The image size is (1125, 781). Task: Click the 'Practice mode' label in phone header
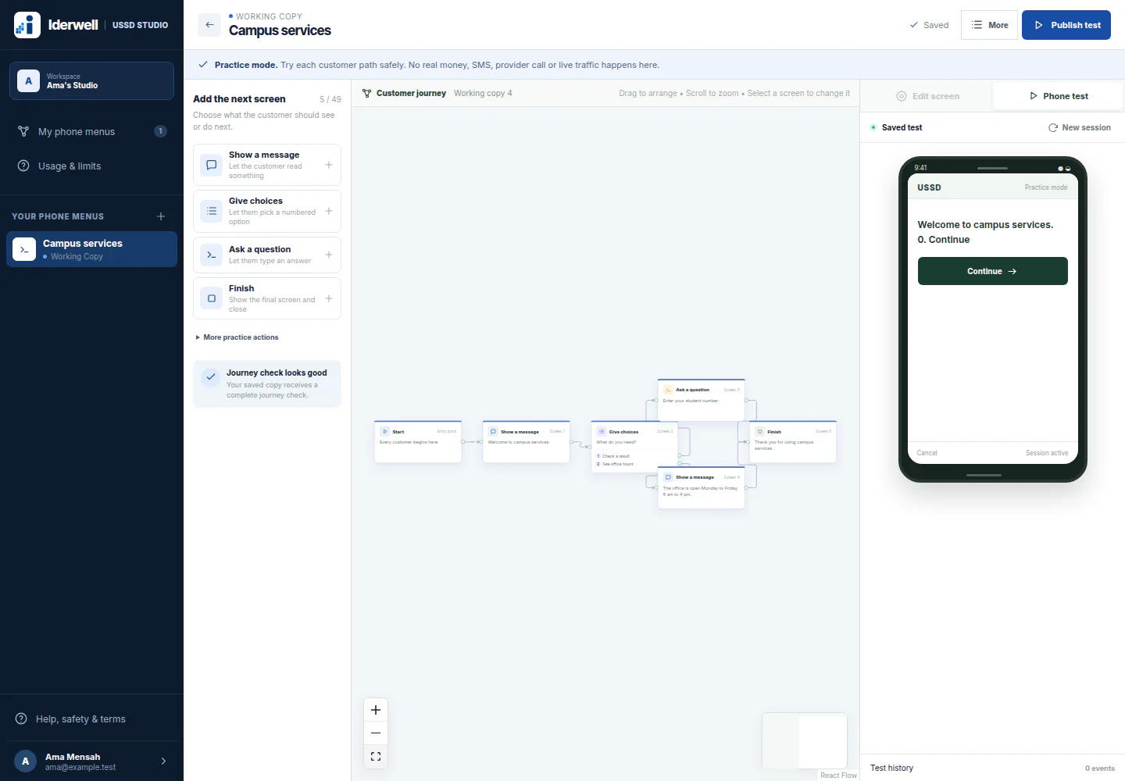point(1046,187)
